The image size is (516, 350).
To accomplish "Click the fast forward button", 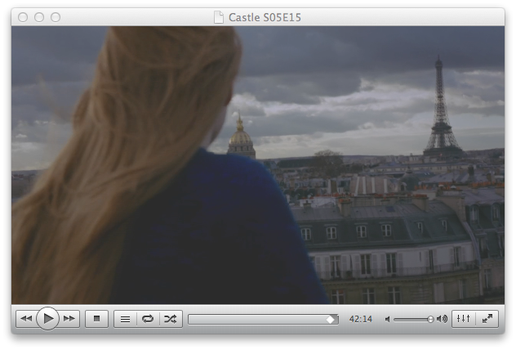I will coord(69,319).
